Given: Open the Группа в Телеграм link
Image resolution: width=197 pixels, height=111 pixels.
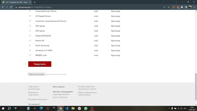Looking at the screenshot, I should pos(60,97).
